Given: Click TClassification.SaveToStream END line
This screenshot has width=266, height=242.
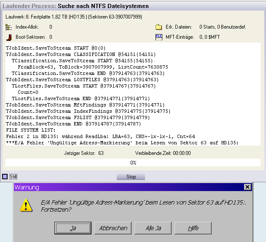Looking at the screenshot, I should point(88,73).
